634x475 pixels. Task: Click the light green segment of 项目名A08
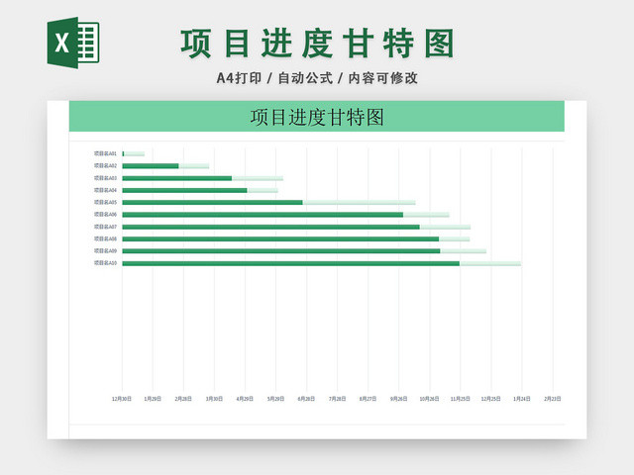455,239
